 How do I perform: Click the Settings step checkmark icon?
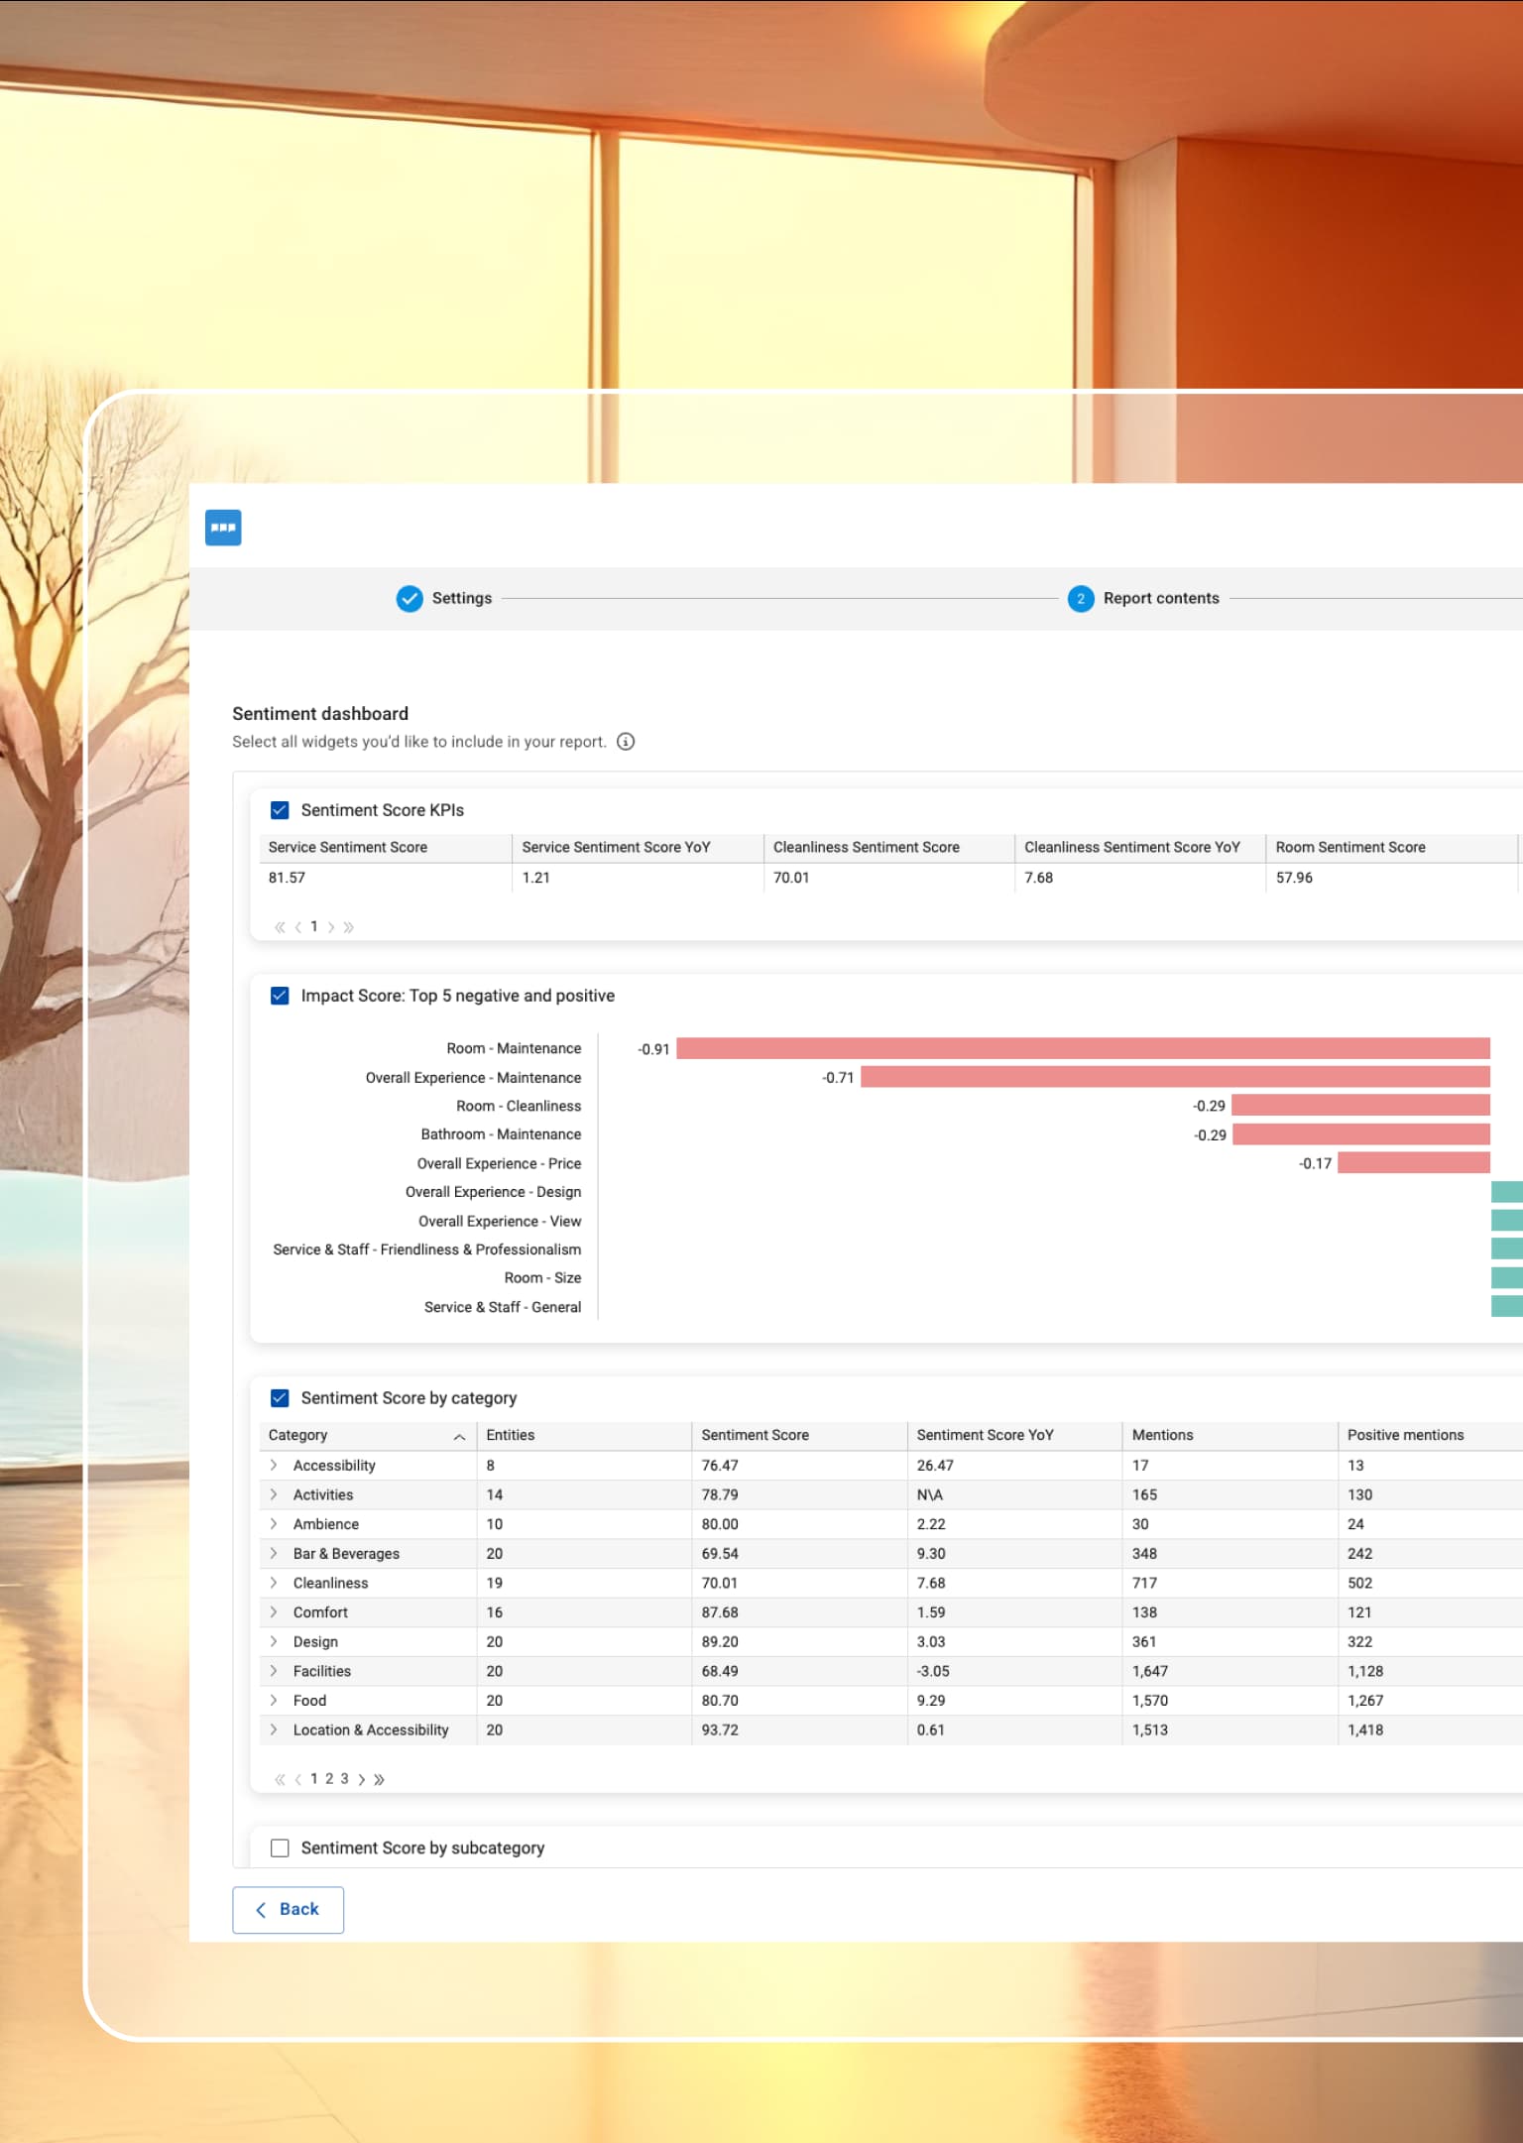[x=410, y=599]
